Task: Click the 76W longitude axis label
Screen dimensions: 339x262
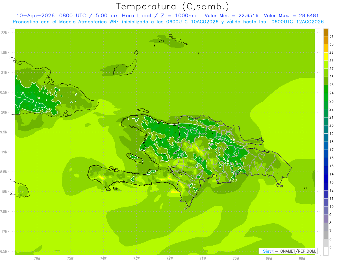Action: [x=37, y=258]
